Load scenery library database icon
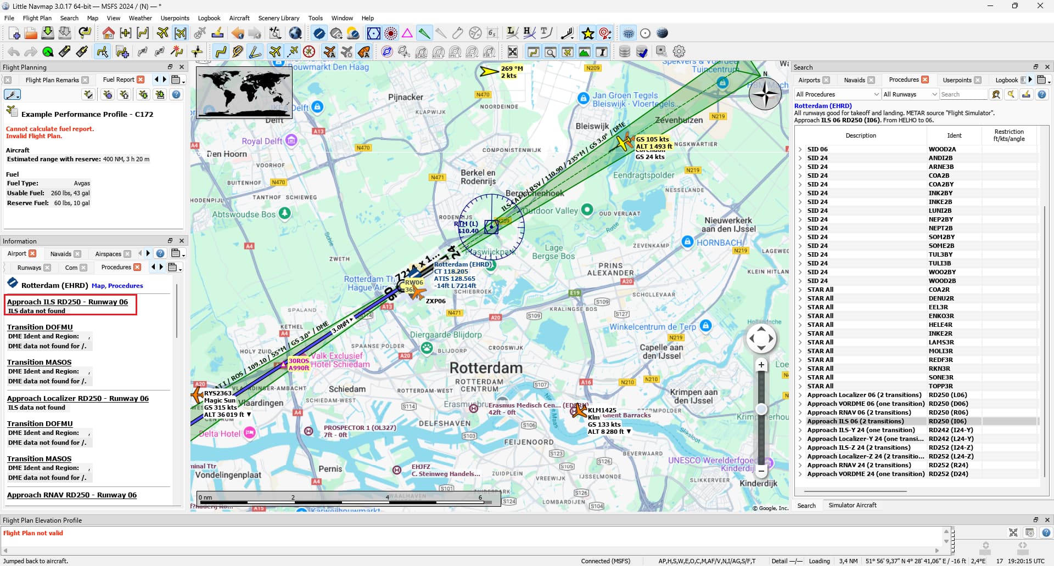The image size is (1054, 566). (625, 52)
